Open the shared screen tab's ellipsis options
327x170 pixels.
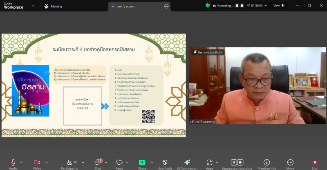point(166,7)
